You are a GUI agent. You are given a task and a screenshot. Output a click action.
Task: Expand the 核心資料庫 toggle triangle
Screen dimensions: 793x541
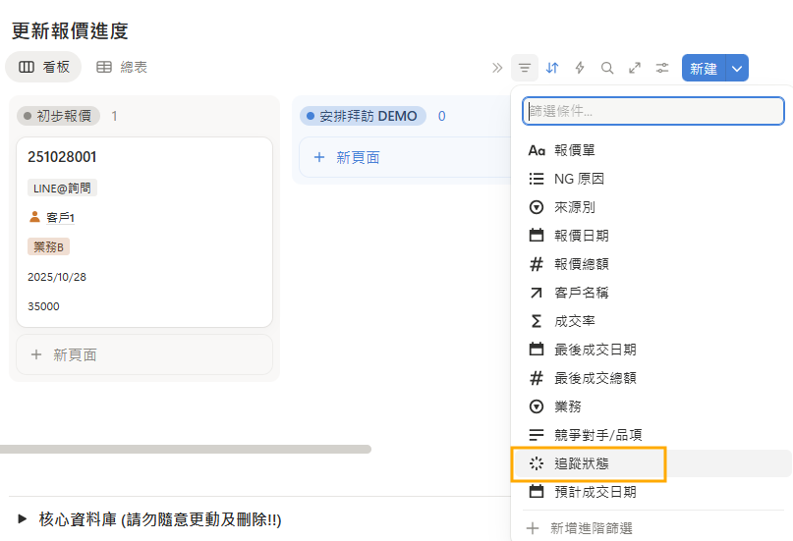[x=22, y=518]
